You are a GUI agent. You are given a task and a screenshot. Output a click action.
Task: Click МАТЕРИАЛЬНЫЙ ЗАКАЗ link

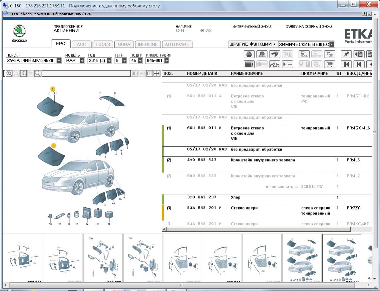pyautogui.click(x=252, y=27)
